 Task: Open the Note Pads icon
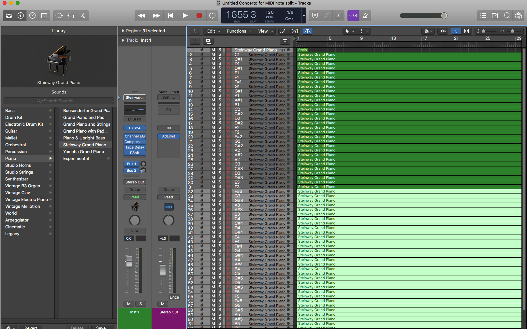(x=495, y=15)
